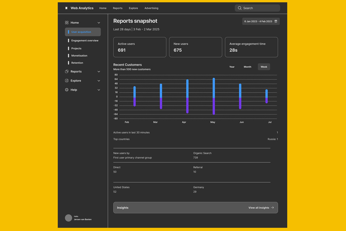Click the search magnifier icon

click(x=240, y=8)
